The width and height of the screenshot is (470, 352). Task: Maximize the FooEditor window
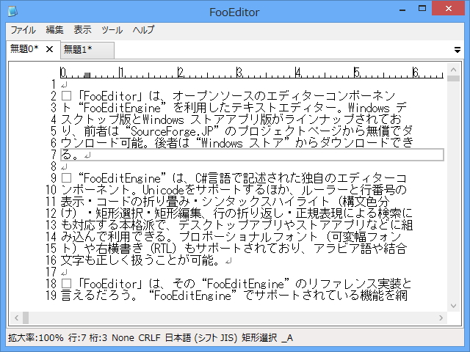pos(422,9)
